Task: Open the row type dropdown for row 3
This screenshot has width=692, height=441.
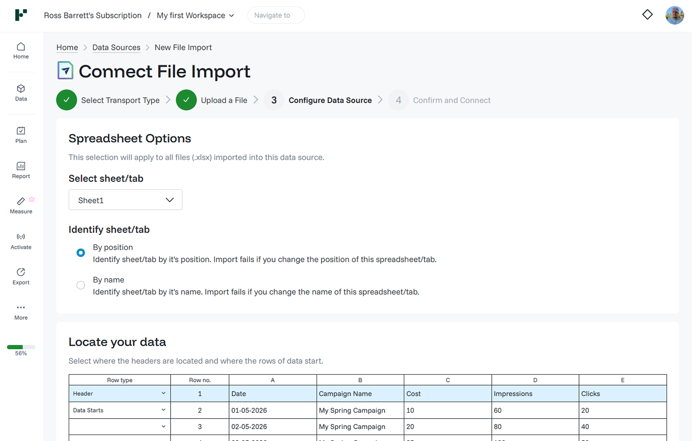Action: coord(119,426)
